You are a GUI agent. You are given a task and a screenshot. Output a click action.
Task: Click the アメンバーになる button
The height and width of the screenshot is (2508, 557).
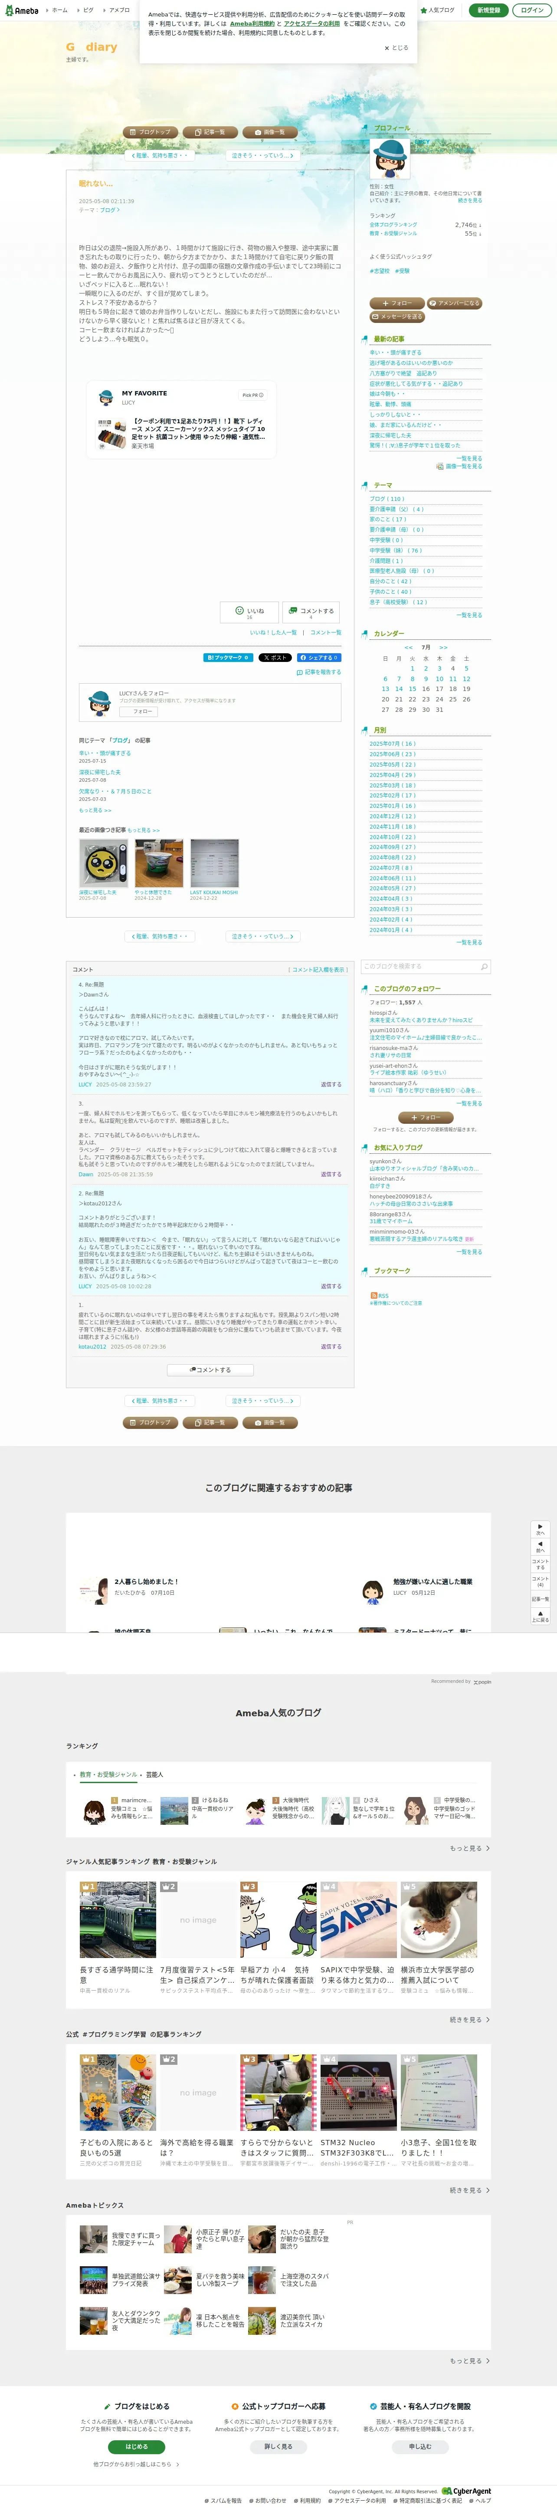click(x=455, y=303)
